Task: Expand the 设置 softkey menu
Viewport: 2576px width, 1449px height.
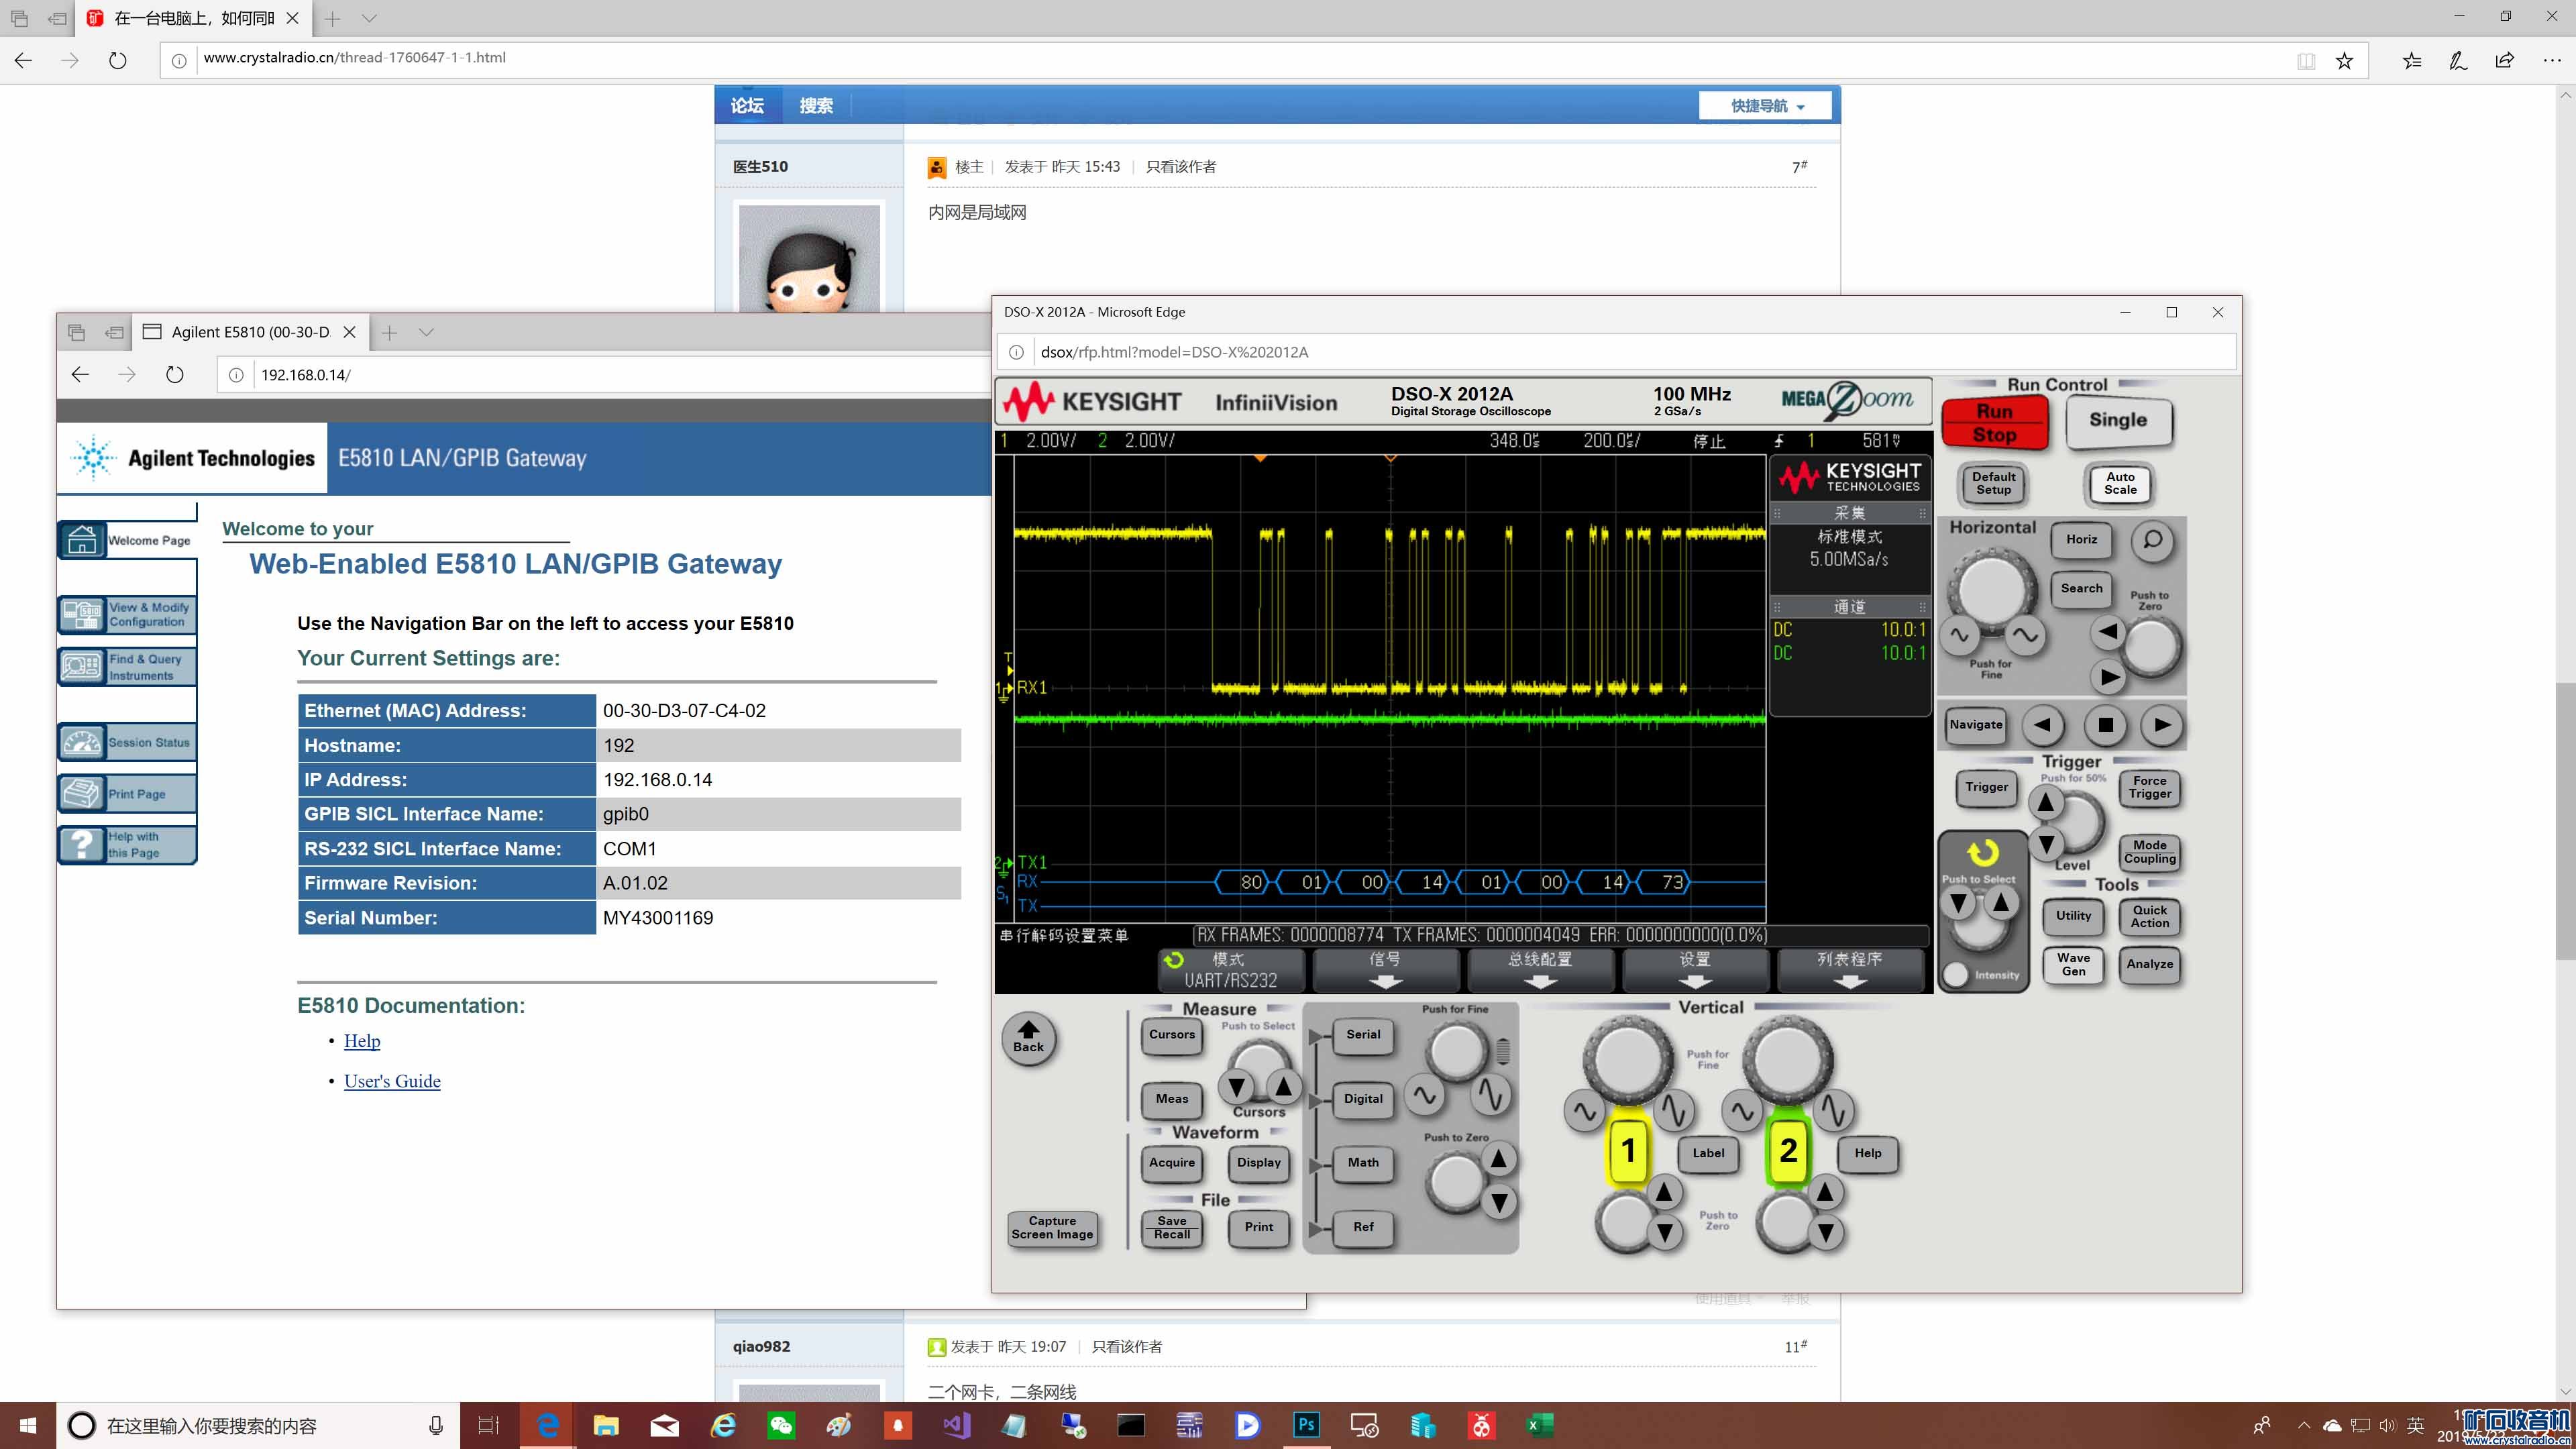Action: [1695, 970]
